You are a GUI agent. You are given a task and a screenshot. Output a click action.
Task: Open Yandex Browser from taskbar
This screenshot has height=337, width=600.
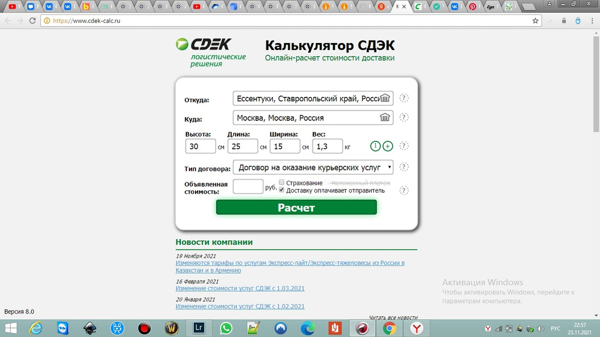(416, 328)
